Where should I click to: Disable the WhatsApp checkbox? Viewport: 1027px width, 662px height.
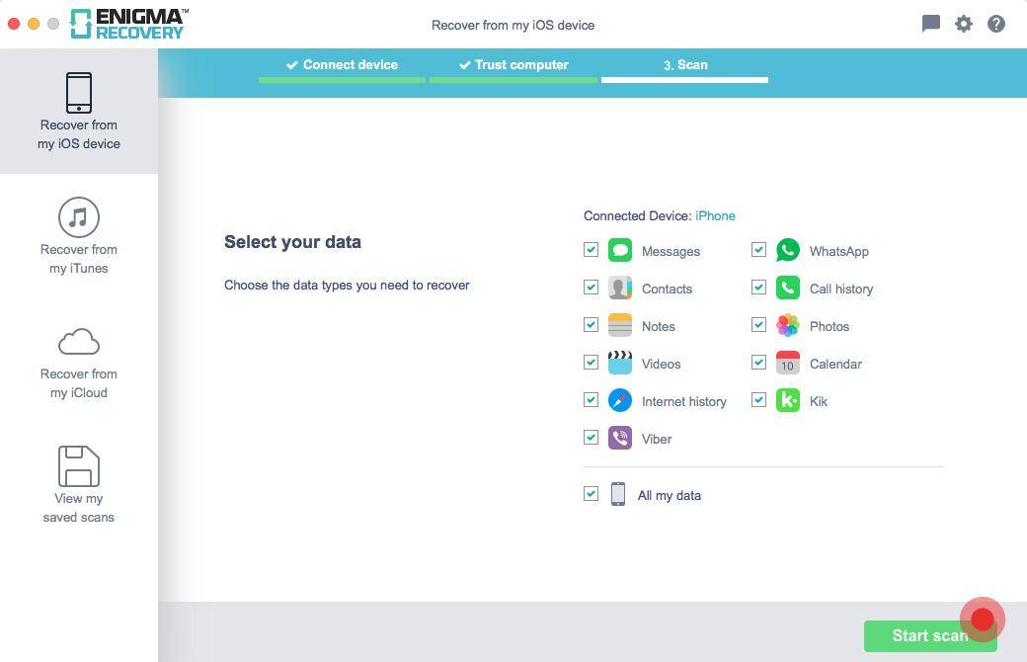click(758, 250)
